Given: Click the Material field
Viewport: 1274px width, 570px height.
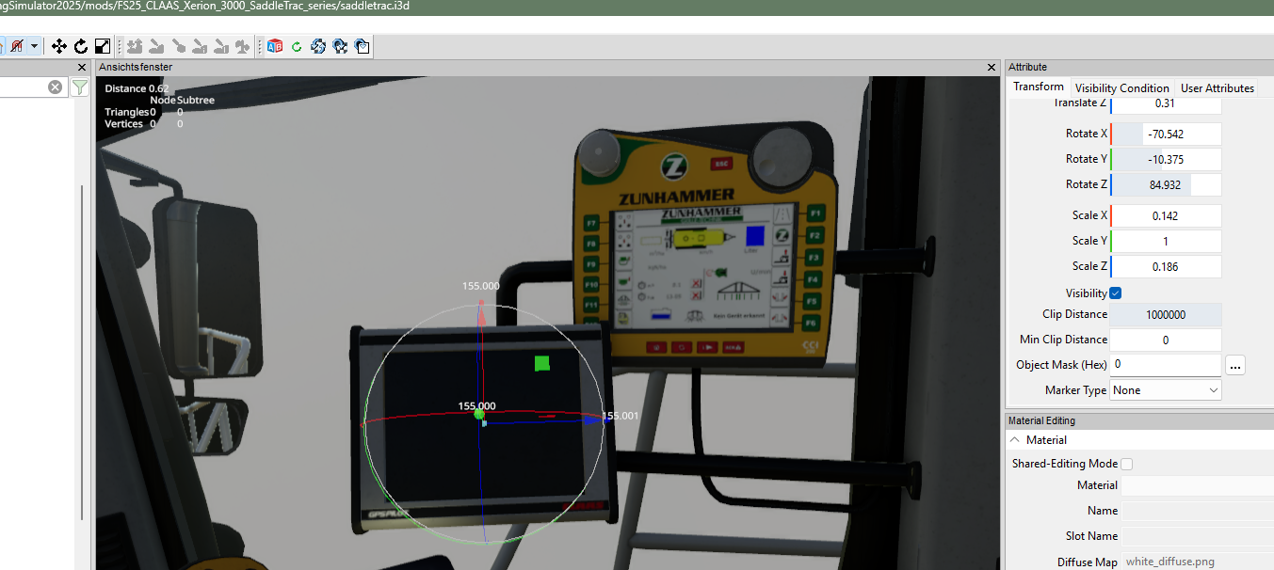Looking at the screenshot, I should [1197, 486].
